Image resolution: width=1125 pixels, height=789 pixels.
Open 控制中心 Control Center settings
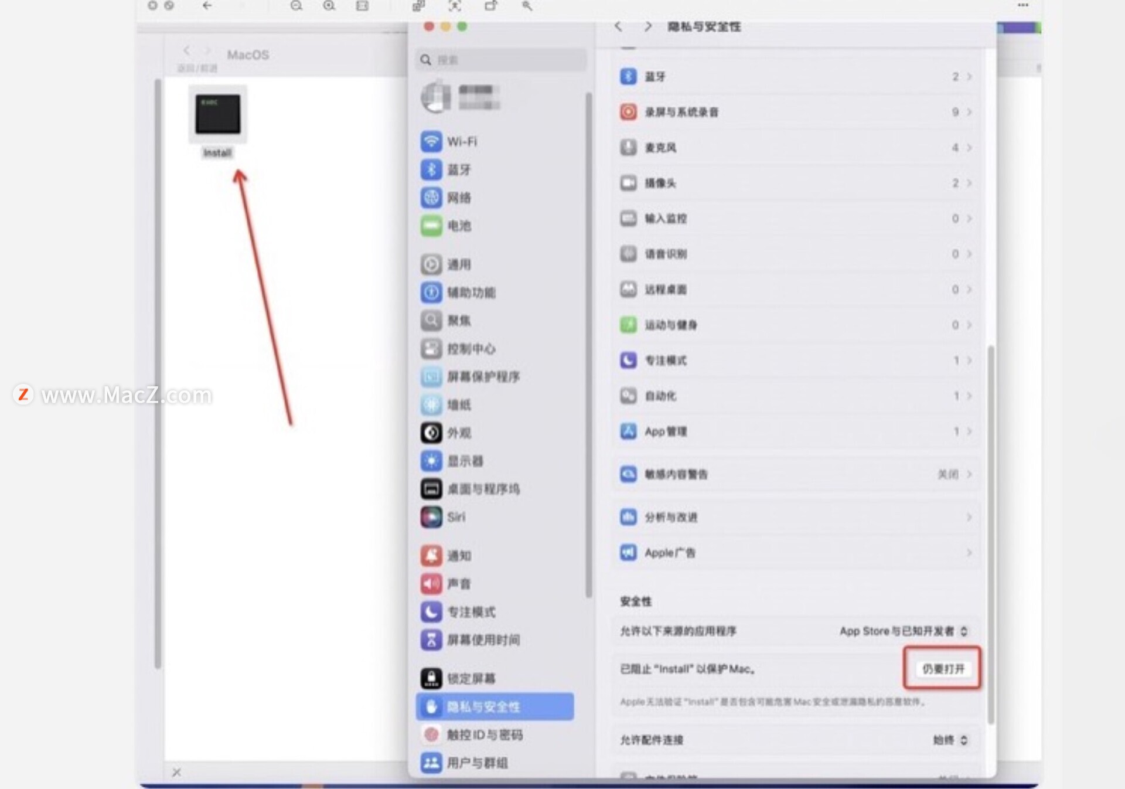coord(495,349)
